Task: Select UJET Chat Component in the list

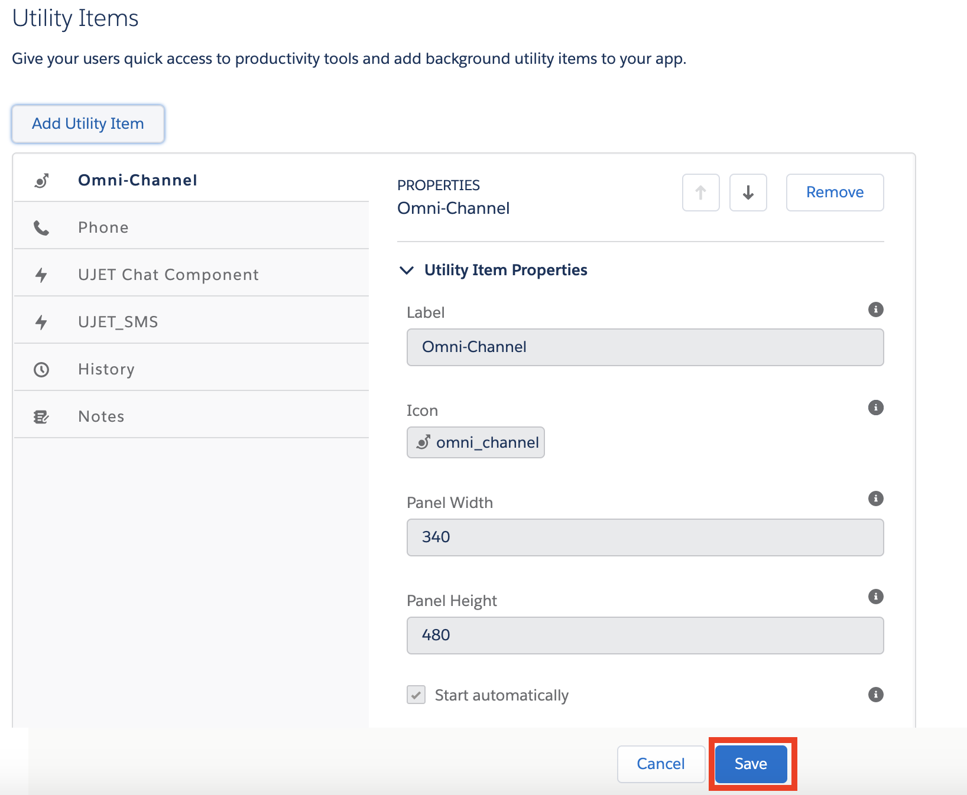Action: 168,275
